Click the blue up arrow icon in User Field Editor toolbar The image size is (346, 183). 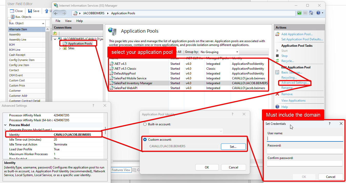point(47,11)
